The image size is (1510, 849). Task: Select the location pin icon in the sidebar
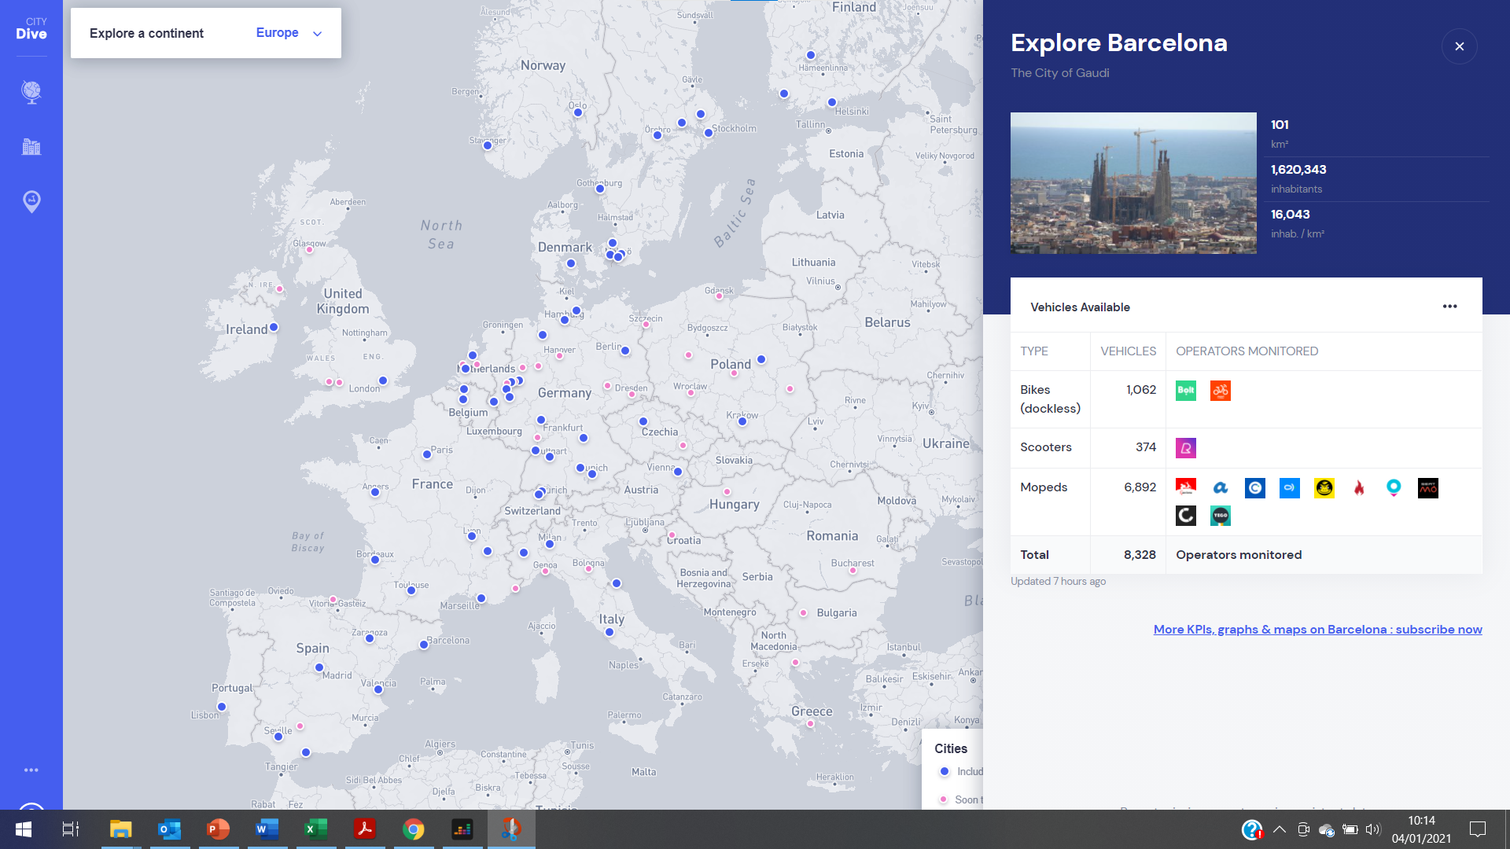[x=30, y=201]
